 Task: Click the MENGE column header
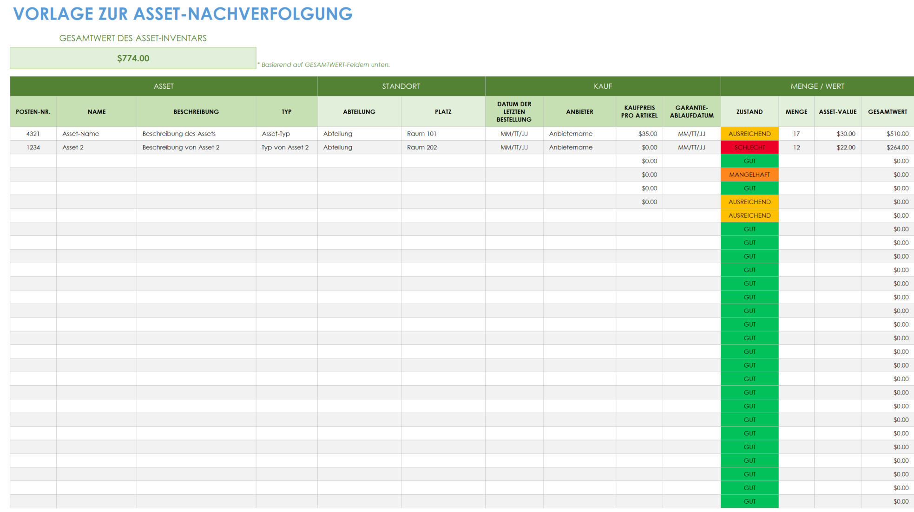click(x=796, y=112)
